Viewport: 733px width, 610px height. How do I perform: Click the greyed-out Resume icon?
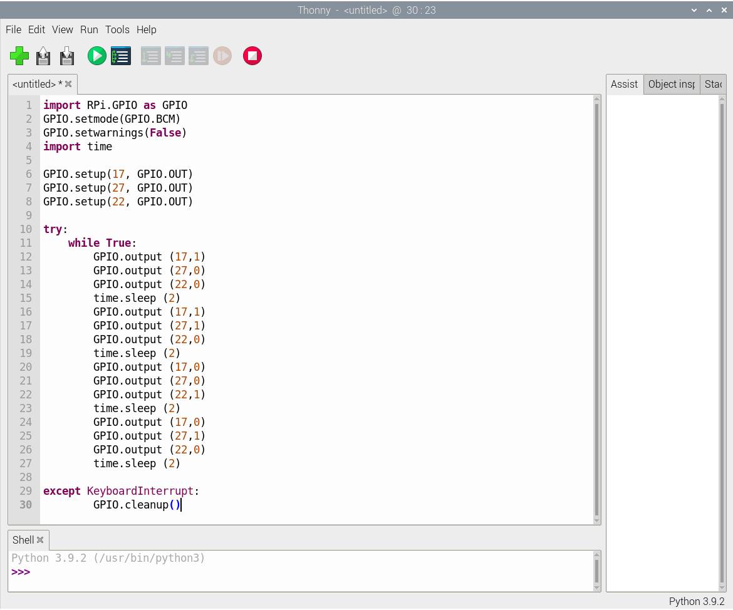222,56
